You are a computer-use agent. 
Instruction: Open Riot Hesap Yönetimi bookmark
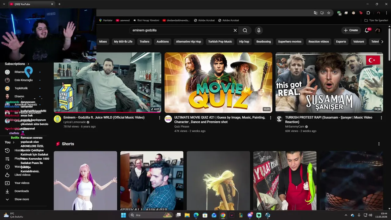[x=146, y=20]
